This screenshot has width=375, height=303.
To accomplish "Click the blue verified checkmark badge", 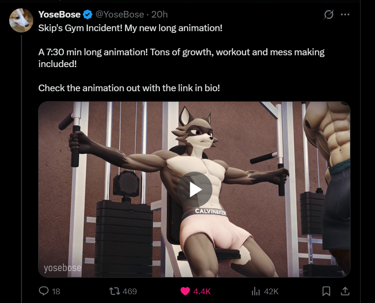I will (88, 14).
